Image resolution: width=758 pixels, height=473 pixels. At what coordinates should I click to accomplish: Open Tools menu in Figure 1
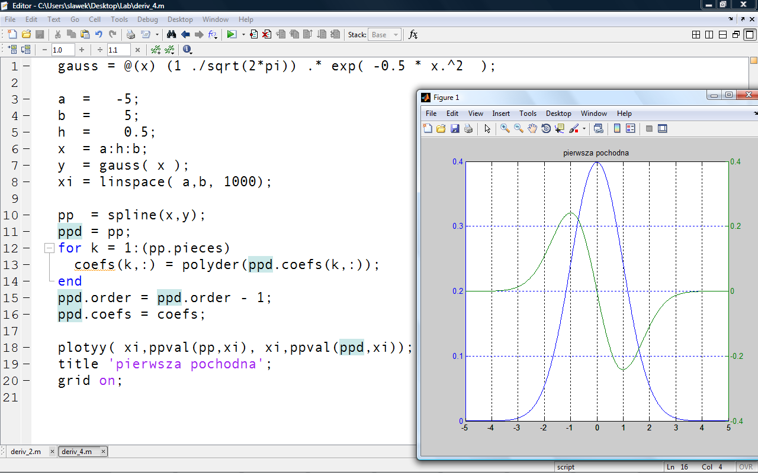tap(528, 114)
